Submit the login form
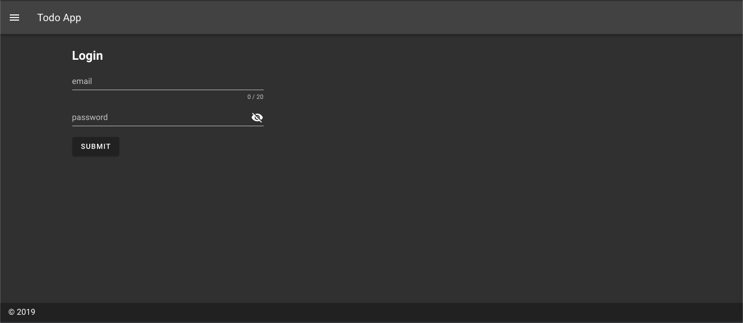Viewport: 743px width, 323px height. point(95,146)
